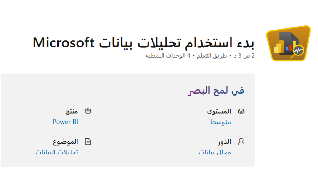Select the الموضوع label
The width and height of the screenshot is (318, 177).
65,142
